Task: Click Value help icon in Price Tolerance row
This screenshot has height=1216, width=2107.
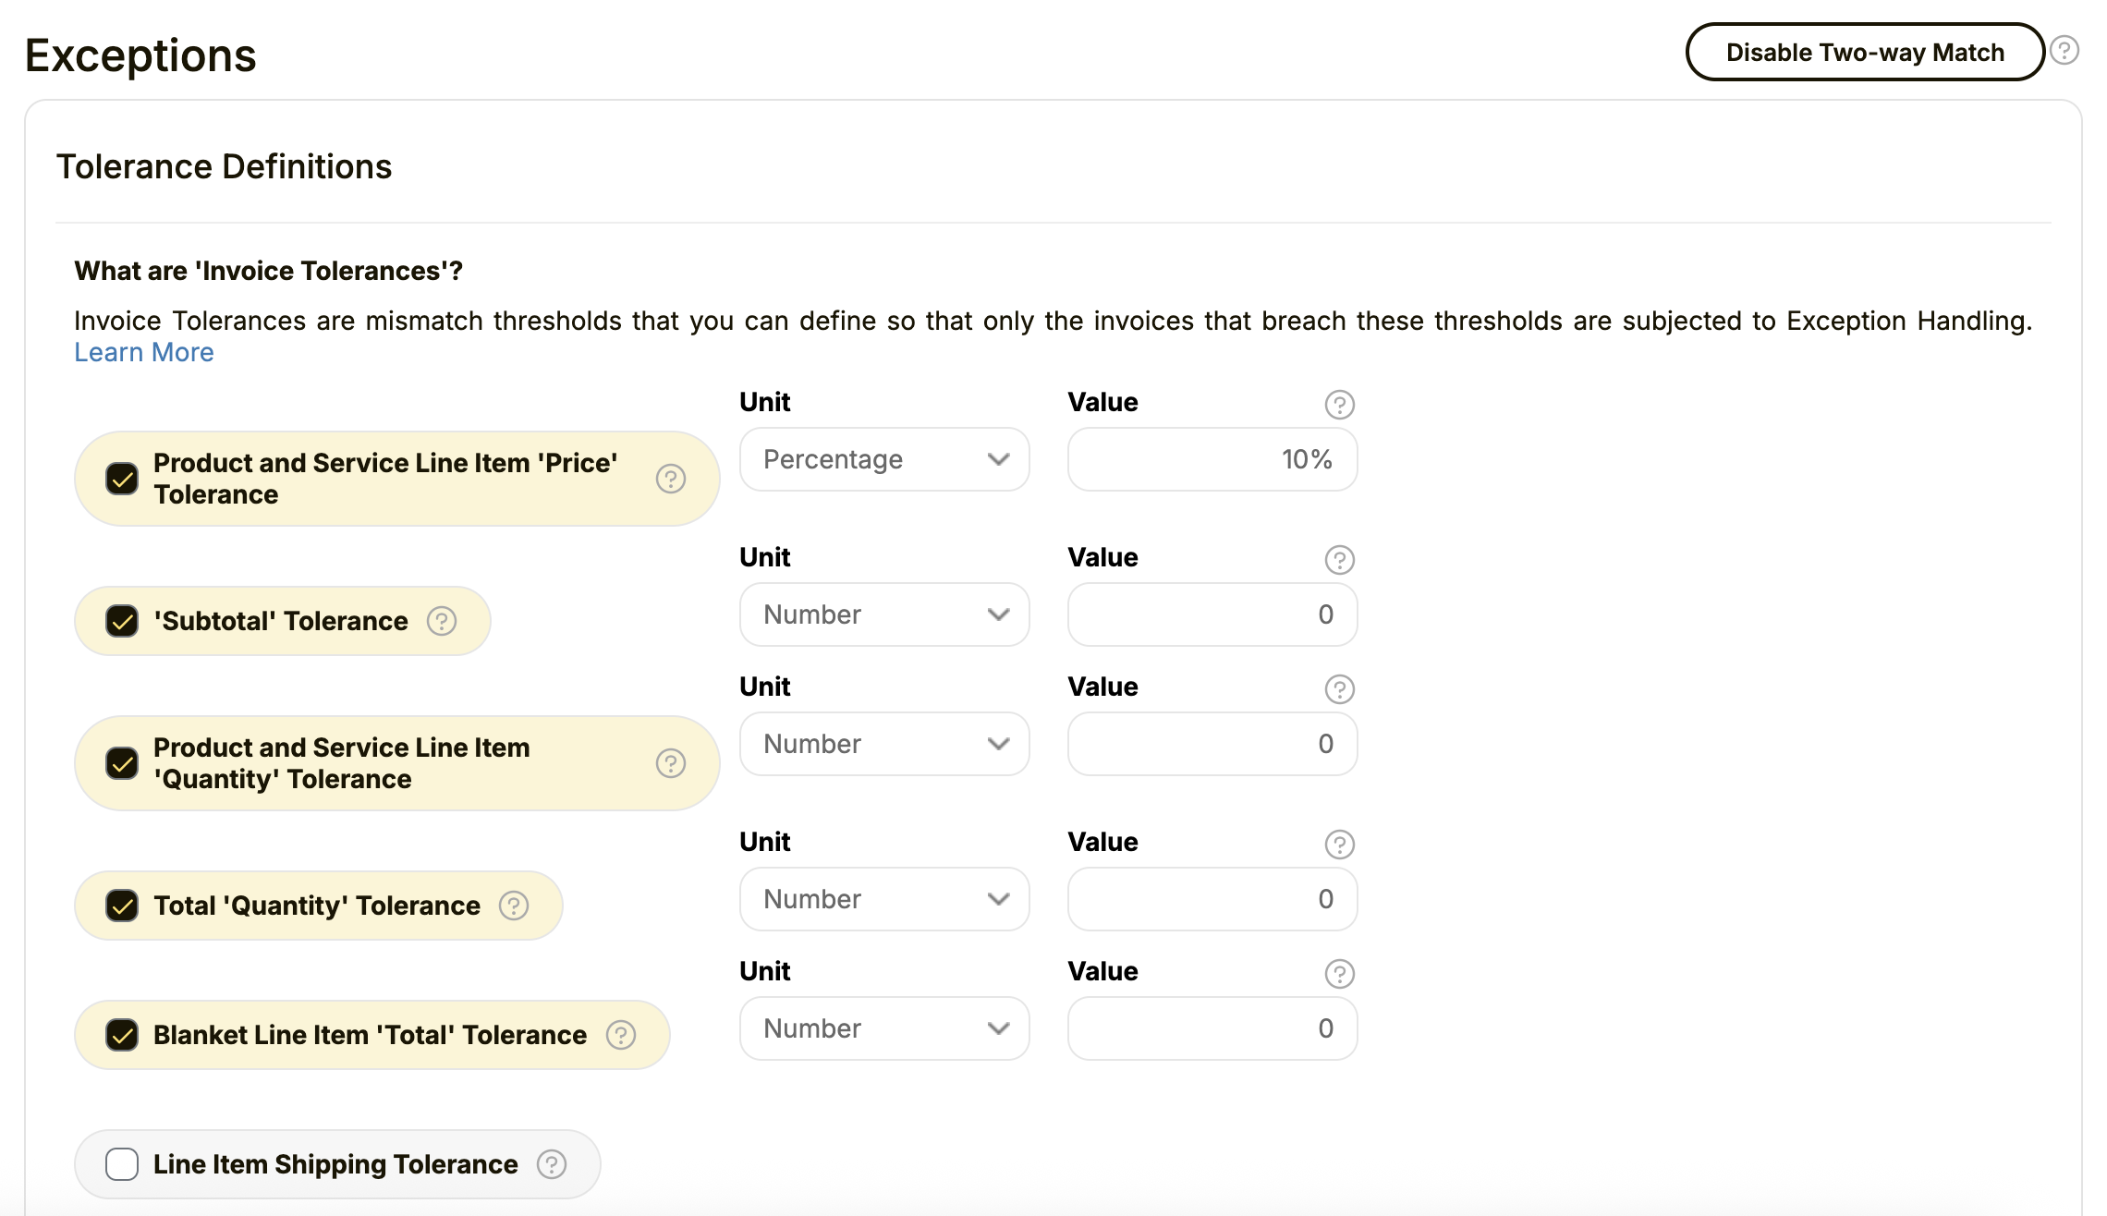Action: tap(1340, 404)
